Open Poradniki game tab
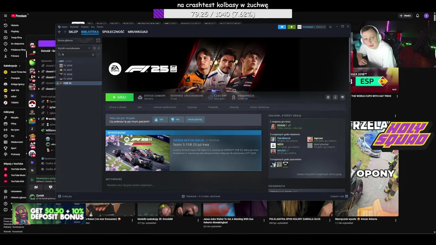Image resolution: width=436 pixels, height=245 pixels. (x=213, y=107)
